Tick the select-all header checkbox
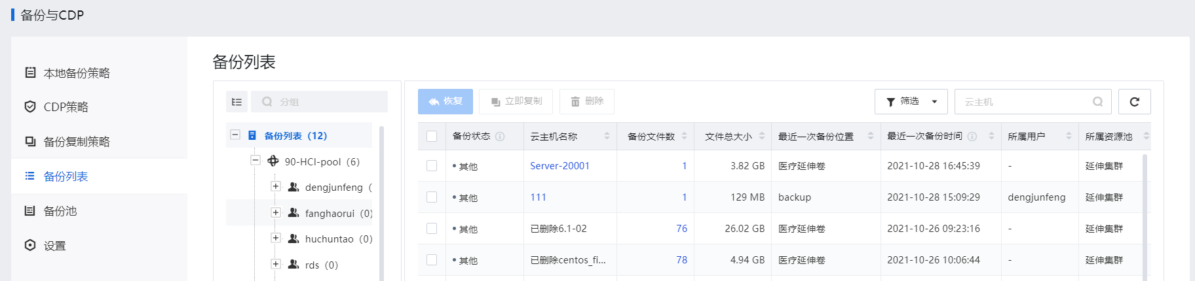The width and height of the screenshot is (1195, 281). click(x=432, y=137)
